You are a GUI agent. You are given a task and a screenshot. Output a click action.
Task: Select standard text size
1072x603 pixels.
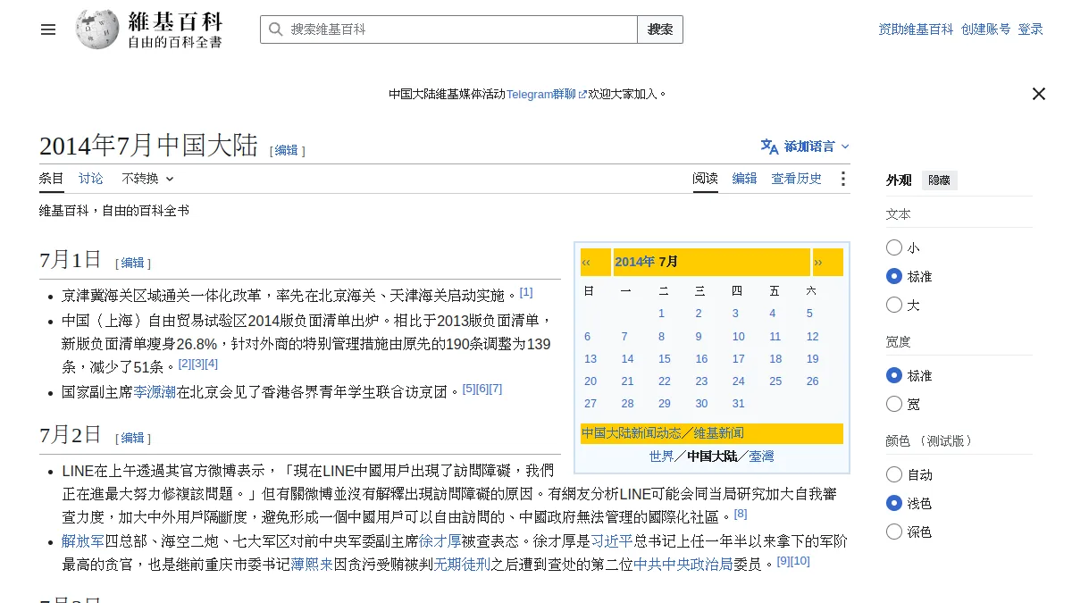tap(894, 276)
